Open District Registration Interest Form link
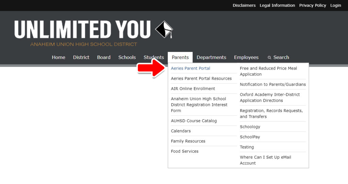 coord(199,105)
